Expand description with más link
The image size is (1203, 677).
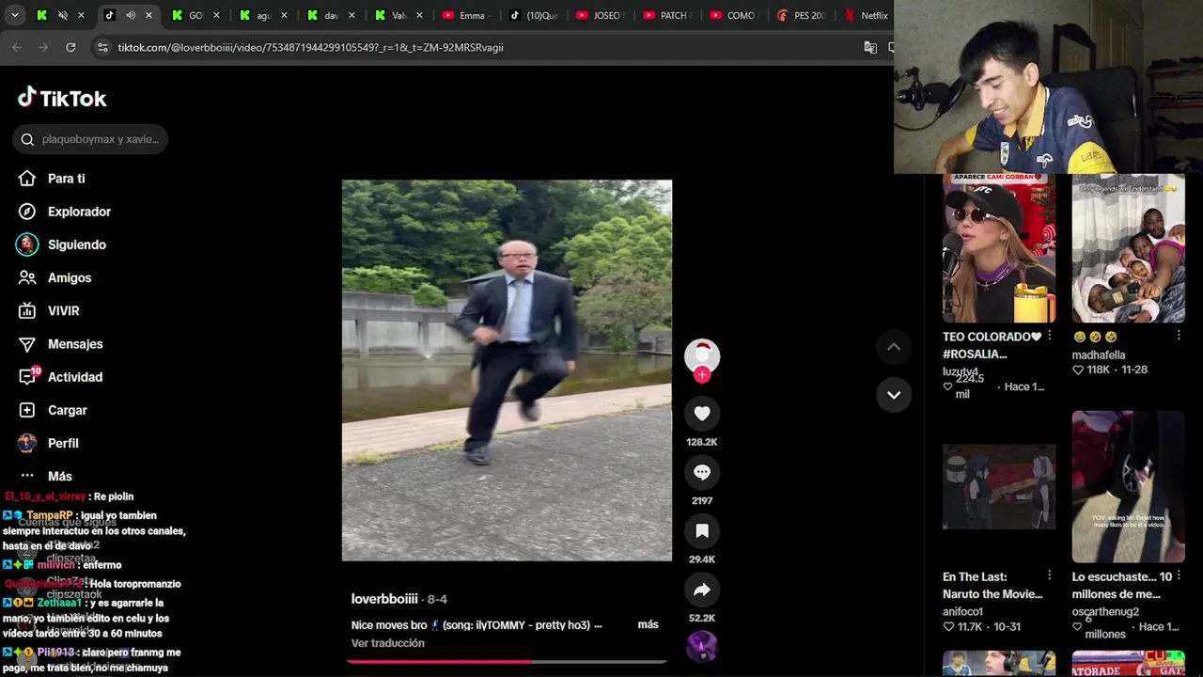pos(648,624)
